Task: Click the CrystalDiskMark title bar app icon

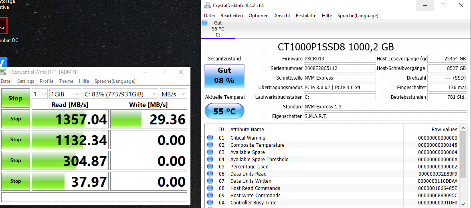Action: click(x=2, y=72)
